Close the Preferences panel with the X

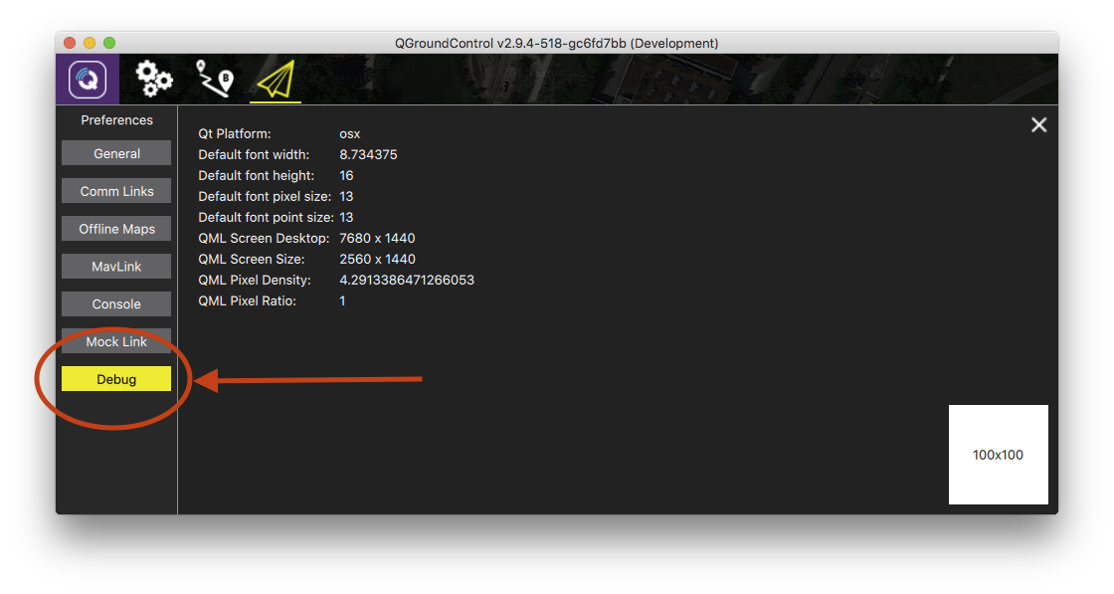[1038, 125]
